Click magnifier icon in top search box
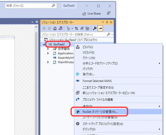Screen dimensions: 166x135 53,6
